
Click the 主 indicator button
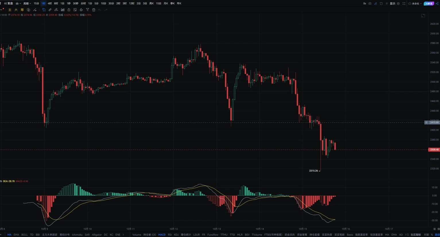pyautogui.click(x=10, y=10)
